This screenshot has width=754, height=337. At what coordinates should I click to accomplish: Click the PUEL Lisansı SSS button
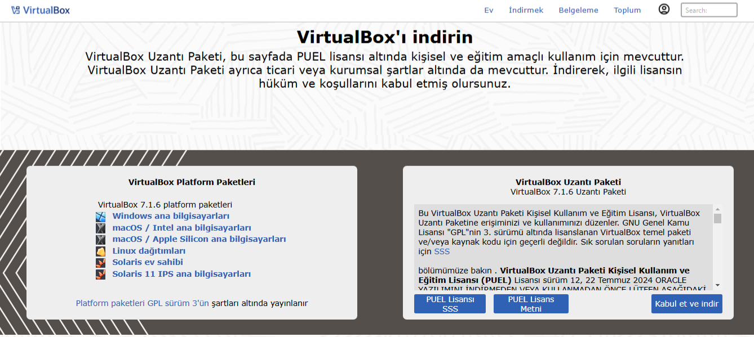tap(450, 304)
